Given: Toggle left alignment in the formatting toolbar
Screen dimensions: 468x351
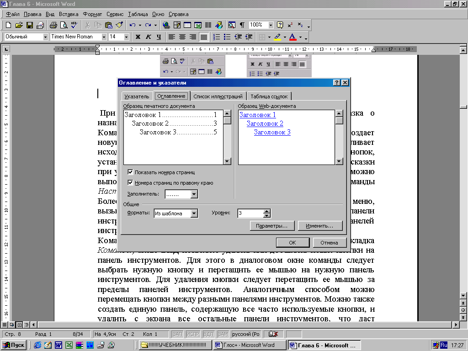Looking at the screenshot, I should (172, 37).
